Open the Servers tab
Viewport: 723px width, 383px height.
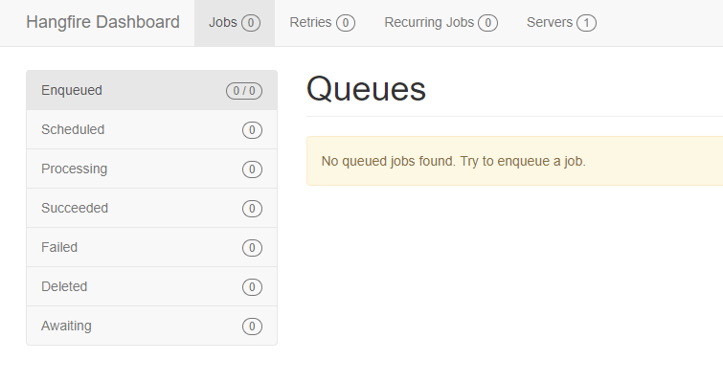(561, 23)
